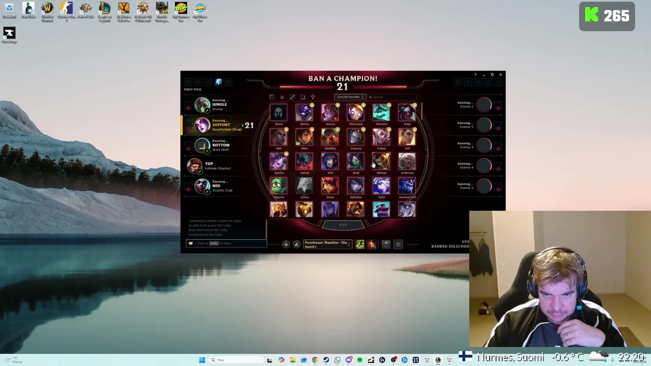Choose Orianna champion portrait
The width and height of the screenshot is (651, 366).
(x=356, y=137)
